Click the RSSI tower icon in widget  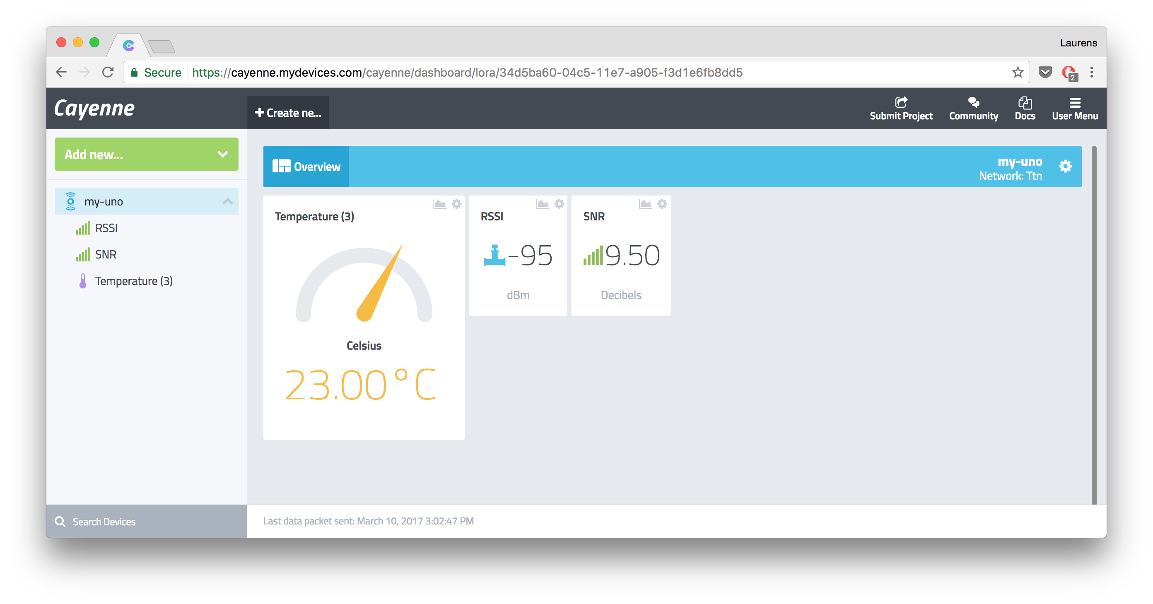[494, 255]
